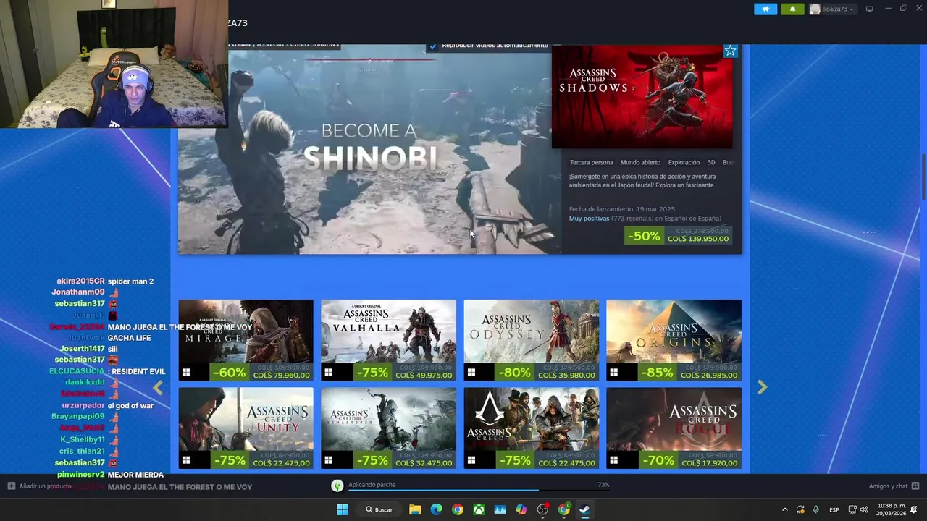Open Xbox app from taskbar
Viewport: 927px width, 521px height.
click(479, 509)
